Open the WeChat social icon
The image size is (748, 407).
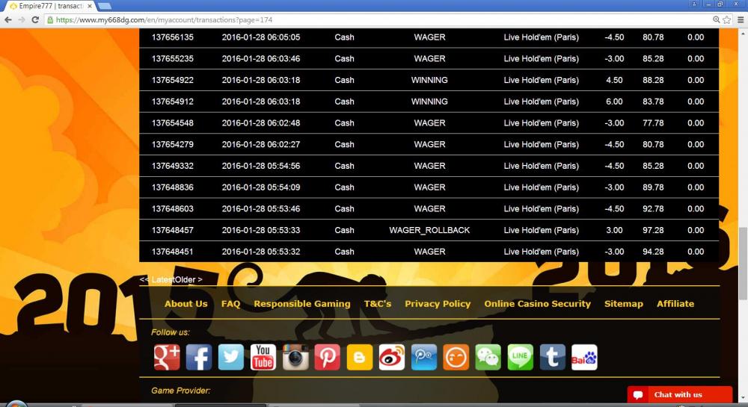488,357
